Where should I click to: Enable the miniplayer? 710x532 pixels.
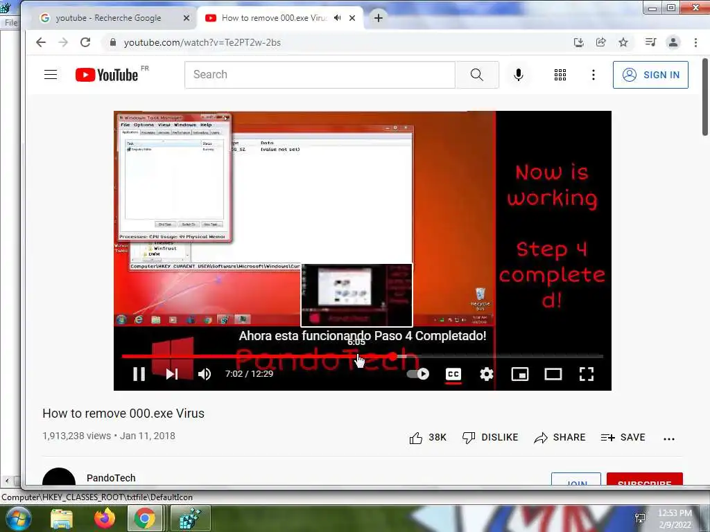click(x=520, y=374)
